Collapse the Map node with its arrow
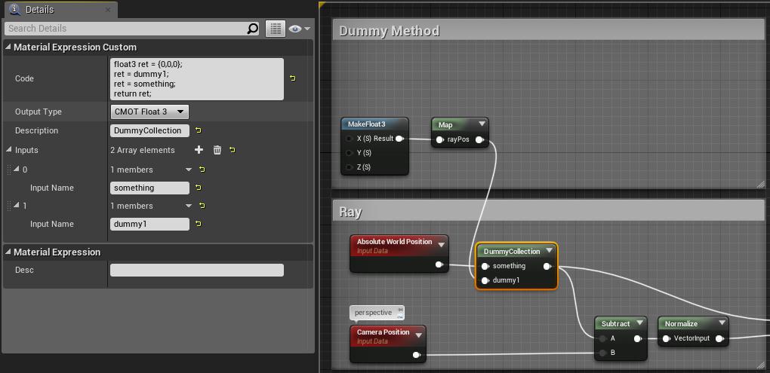Screen dimensions: 770x373 click(482, 124)
